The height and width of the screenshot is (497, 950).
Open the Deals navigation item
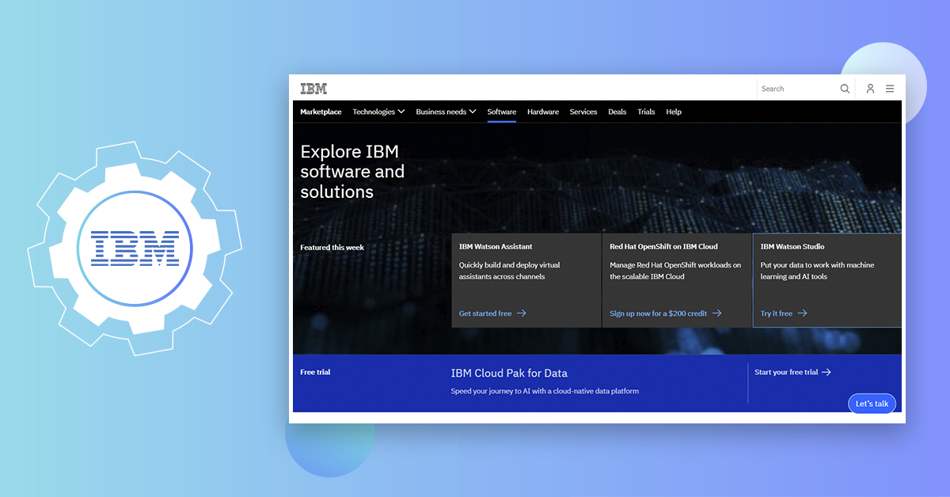point(617,112)
